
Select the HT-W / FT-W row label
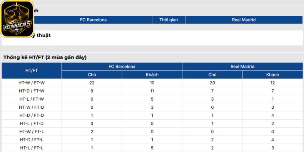click(32, 83)
